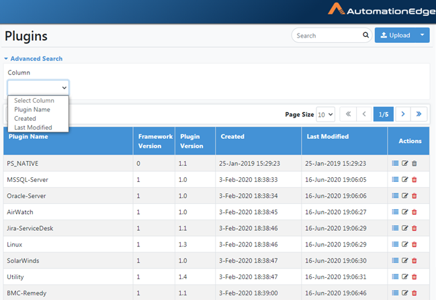
Task: Go to previous page of results
Action: (364, 114)
